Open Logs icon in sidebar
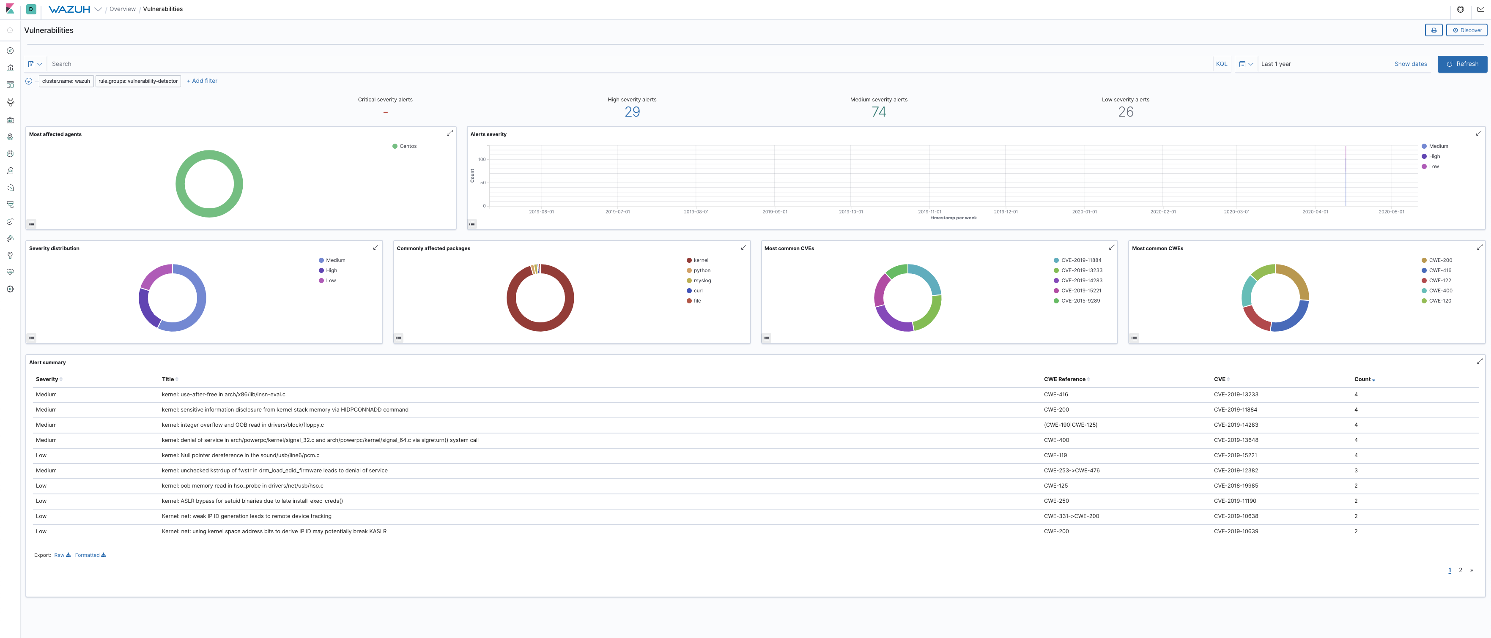Viewport: 1491px width, 638px height. click(x=10, y=188)
